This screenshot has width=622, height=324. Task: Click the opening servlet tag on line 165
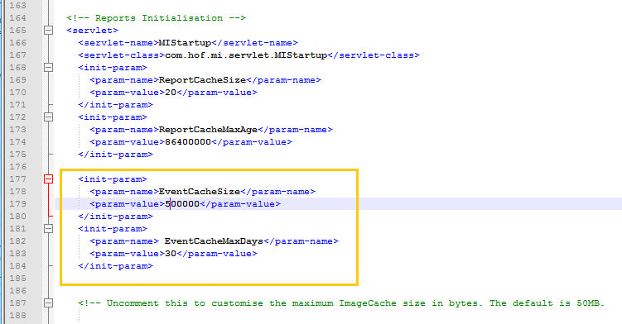pos(93,30)
